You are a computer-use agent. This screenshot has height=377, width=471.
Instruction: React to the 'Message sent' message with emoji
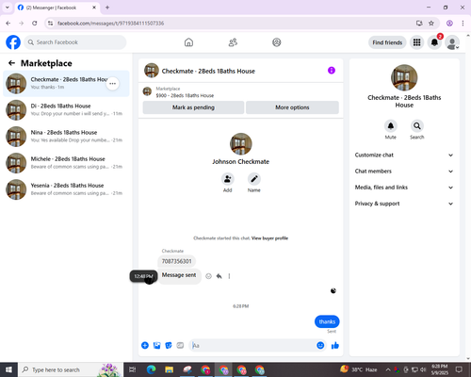(208, 276)
